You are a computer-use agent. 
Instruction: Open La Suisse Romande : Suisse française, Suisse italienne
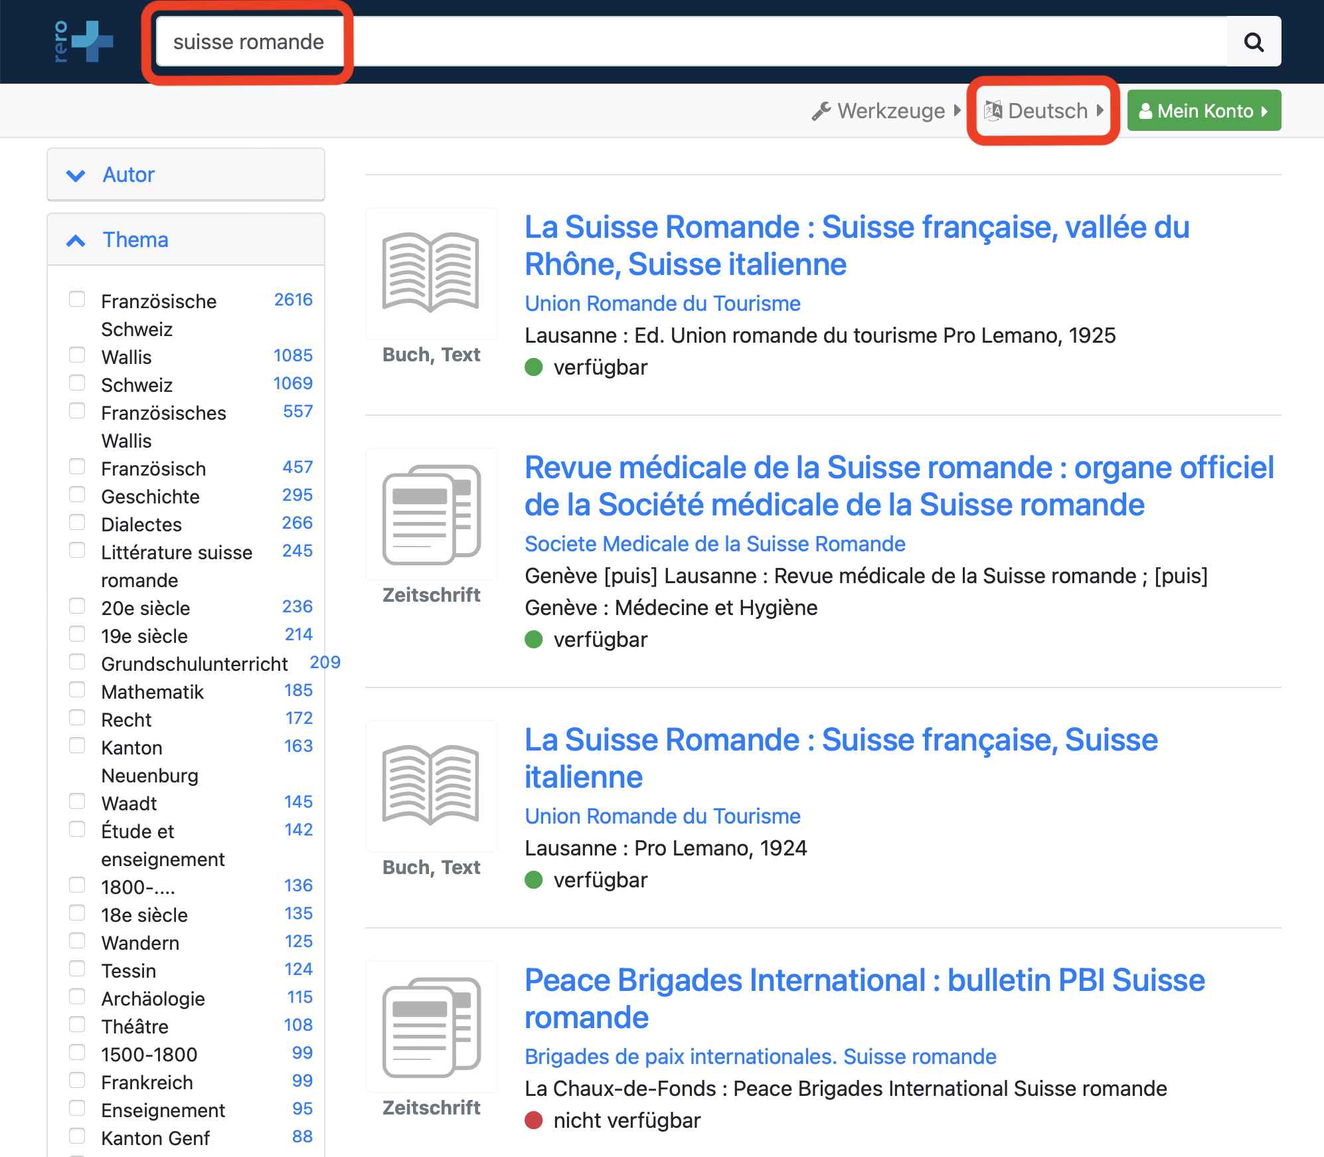[841, 758]
